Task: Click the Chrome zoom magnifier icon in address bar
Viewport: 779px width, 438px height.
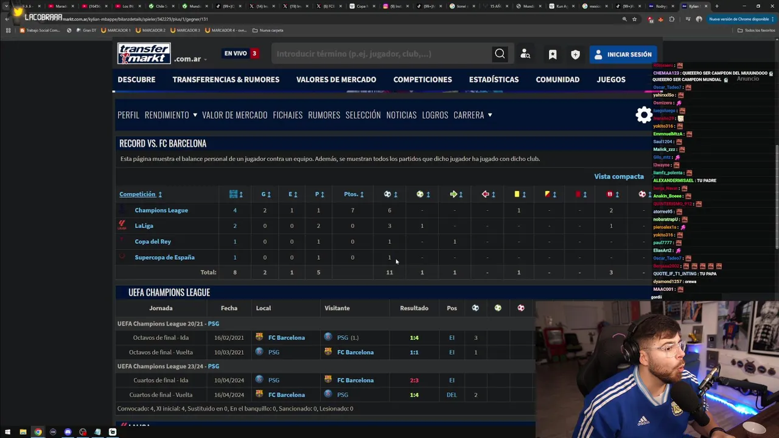Action: click(624, 19)
